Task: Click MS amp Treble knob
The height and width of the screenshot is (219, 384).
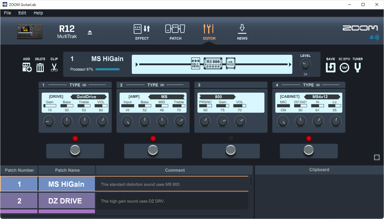Action: click(180, 121)
